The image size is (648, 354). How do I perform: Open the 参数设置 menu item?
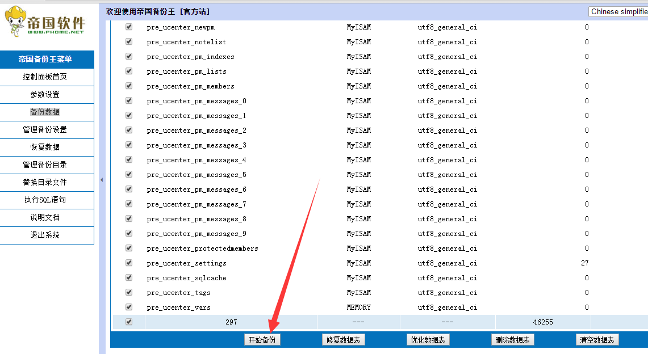tap(45, 95)
